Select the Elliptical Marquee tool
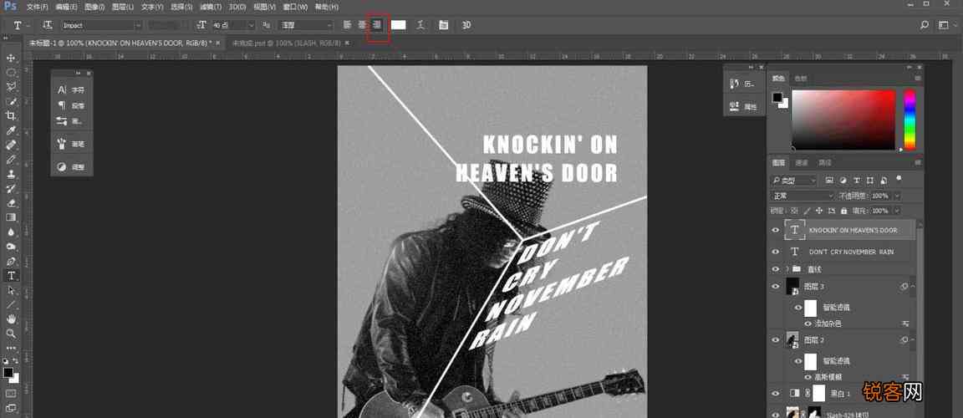 click(10, 72)
